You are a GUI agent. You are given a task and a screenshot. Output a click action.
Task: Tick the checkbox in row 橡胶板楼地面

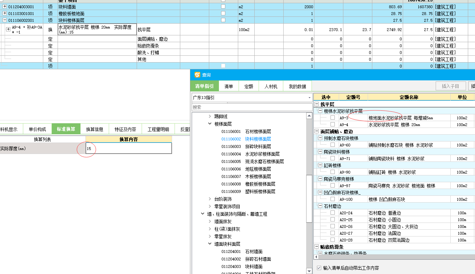pos(223,14)
